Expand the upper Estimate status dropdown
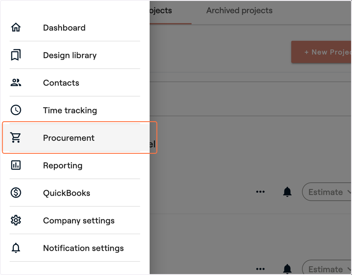The height and width of the screenshot is (275, 352). click(327, 192)
